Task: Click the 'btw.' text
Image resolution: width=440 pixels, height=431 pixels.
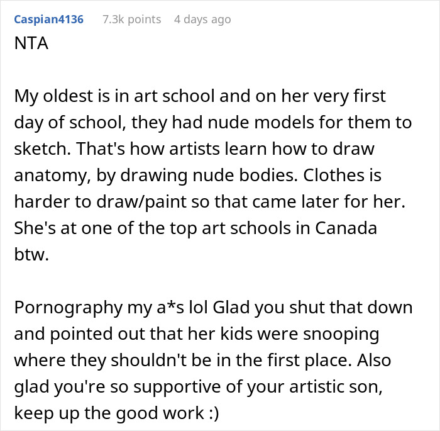Action: (x=29, y=253)
